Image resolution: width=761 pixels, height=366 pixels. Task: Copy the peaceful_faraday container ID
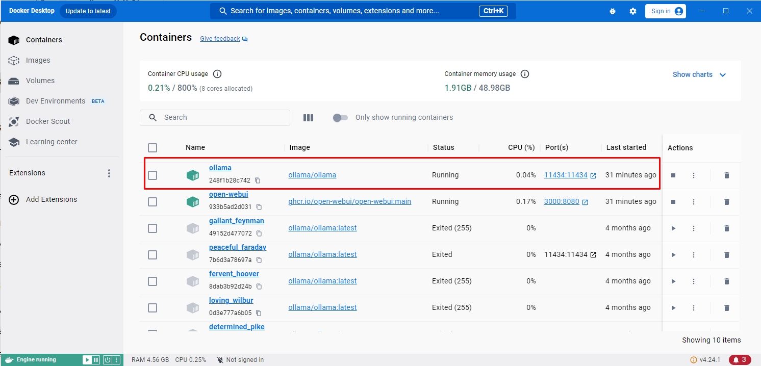[x=259, y=260]
